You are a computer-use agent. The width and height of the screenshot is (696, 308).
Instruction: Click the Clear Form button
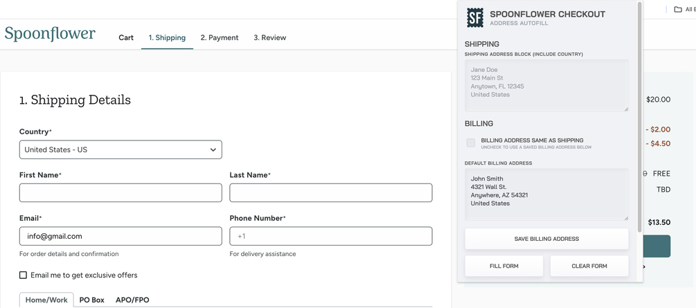tap(589, 266)
